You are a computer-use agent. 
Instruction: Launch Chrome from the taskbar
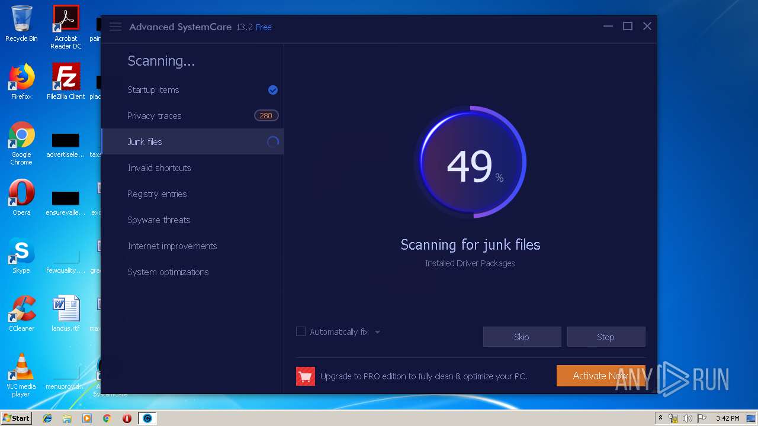coord(107,418)
